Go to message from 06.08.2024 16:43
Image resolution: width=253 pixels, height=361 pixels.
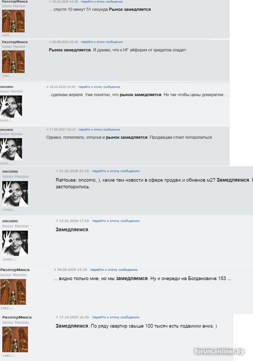[x=102, y=42]
